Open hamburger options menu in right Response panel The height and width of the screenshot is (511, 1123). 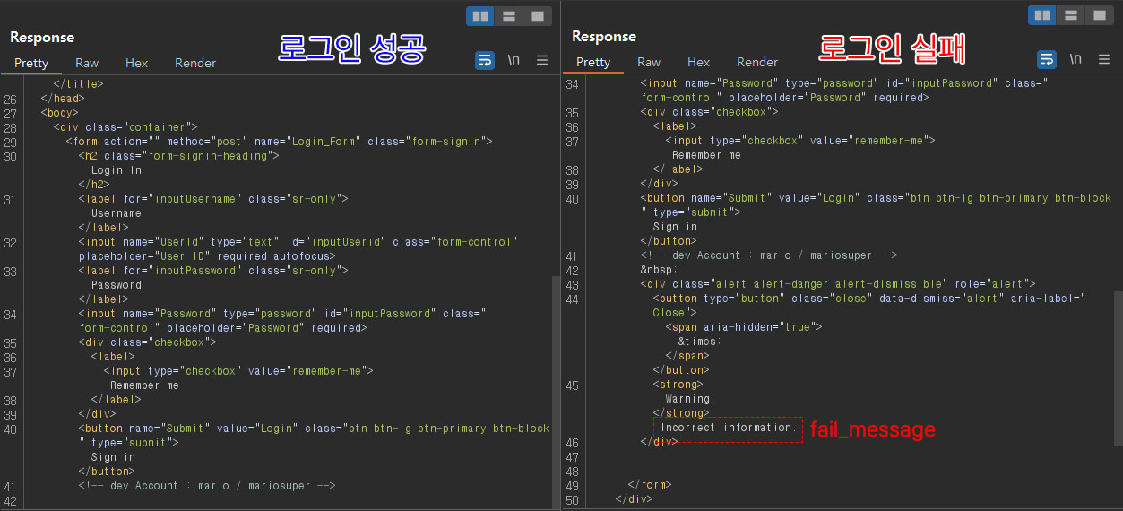click(1104, 59)
